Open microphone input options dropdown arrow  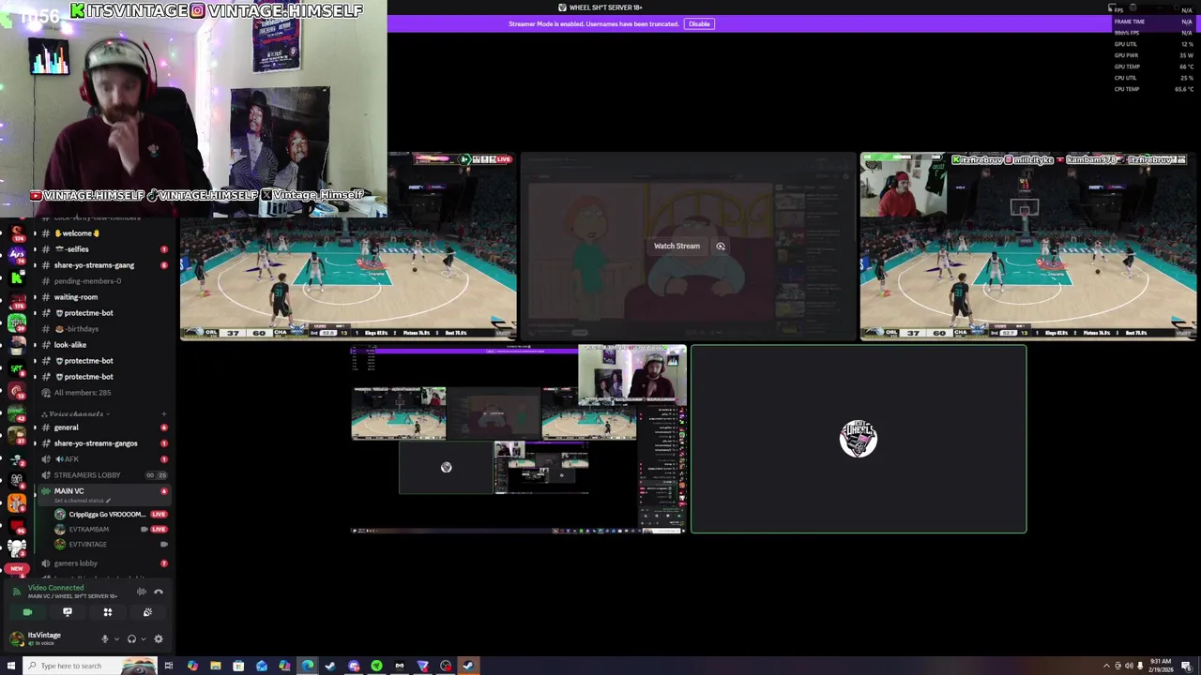116,639
